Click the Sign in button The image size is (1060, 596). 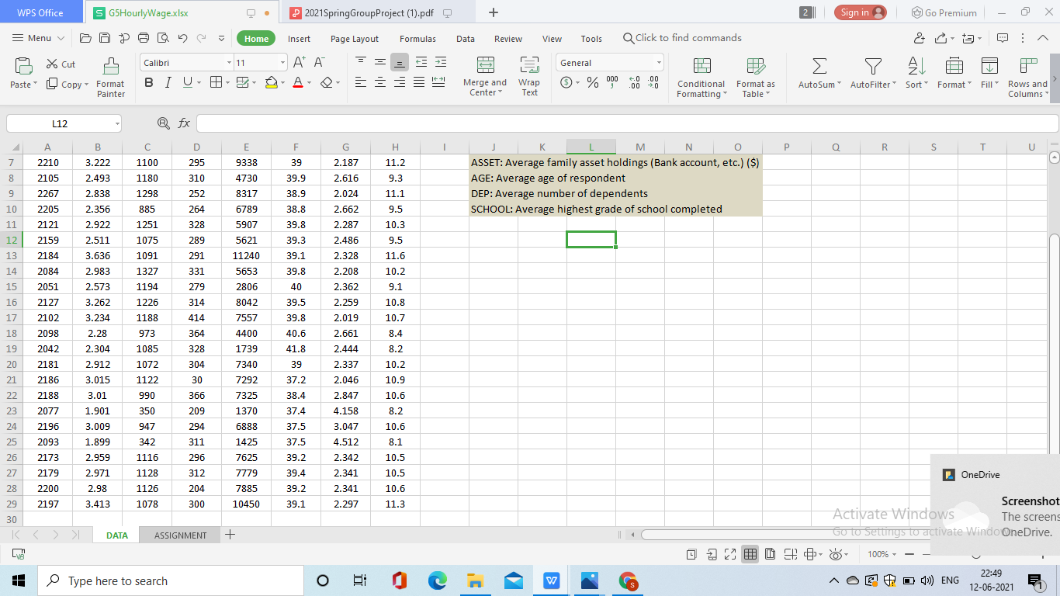coord(861,12)
